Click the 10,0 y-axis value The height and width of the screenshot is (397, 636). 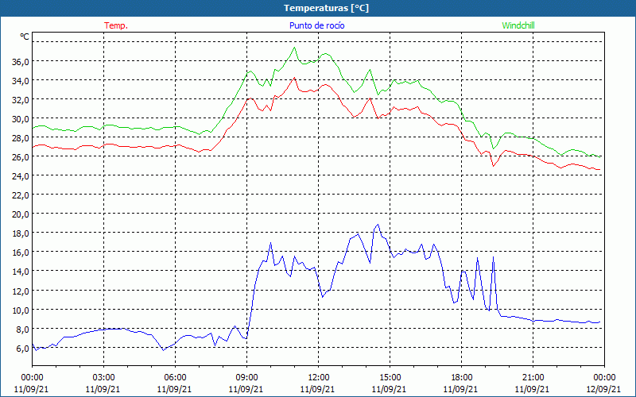pos(21,310)
